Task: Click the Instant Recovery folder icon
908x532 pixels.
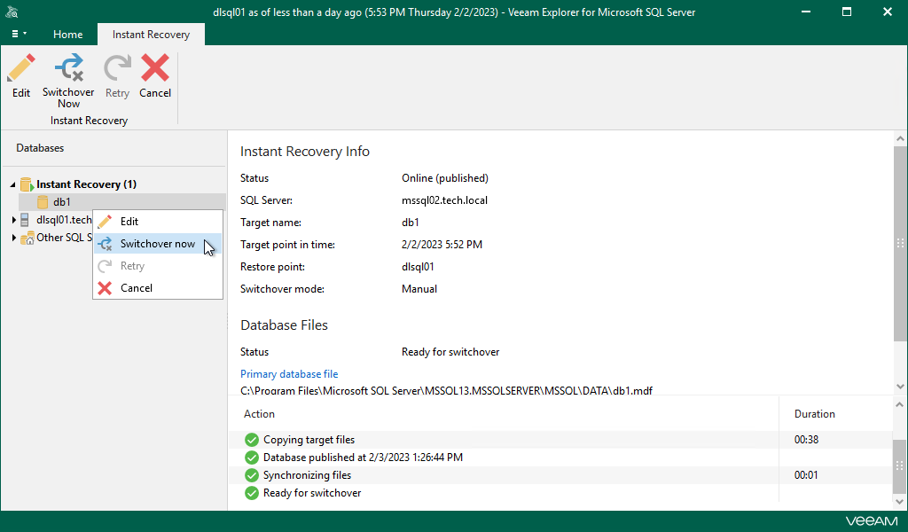Action: coord(27,184)
